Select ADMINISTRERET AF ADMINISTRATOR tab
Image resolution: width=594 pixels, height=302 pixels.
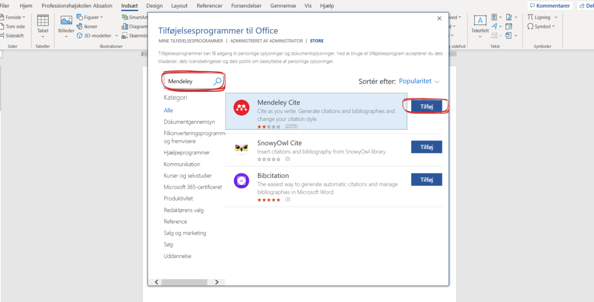(x=266, y=41)
